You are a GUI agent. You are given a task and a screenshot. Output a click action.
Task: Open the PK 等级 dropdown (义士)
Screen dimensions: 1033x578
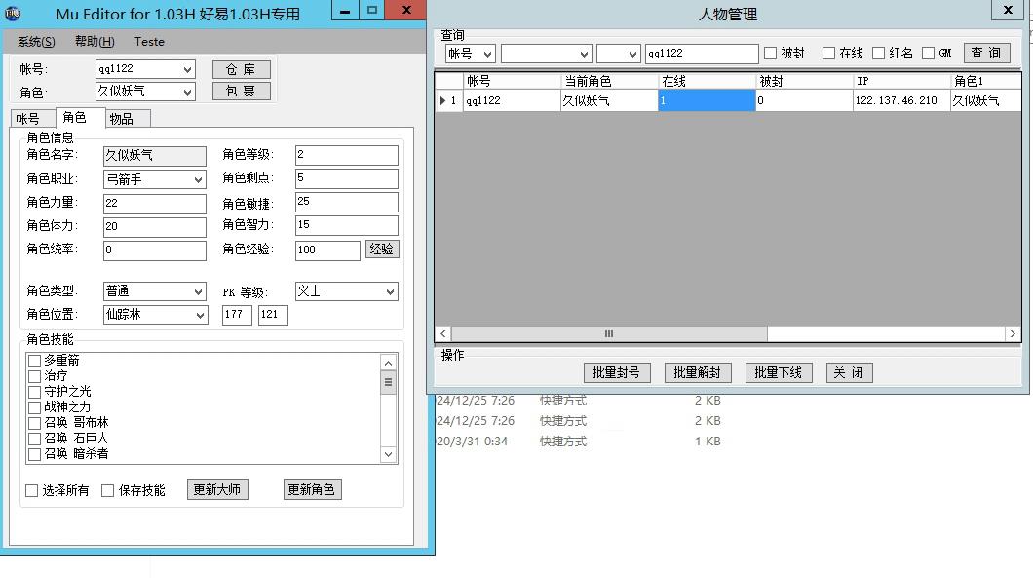coord(390,291)
